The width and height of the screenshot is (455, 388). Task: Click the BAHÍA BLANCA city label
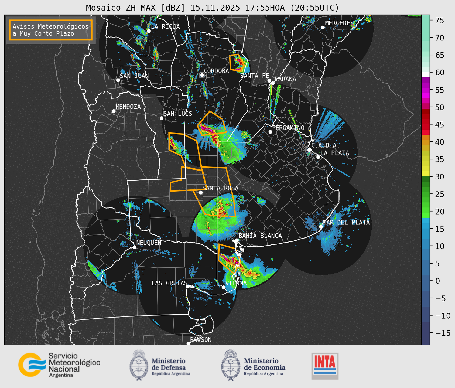pos(260,236)
